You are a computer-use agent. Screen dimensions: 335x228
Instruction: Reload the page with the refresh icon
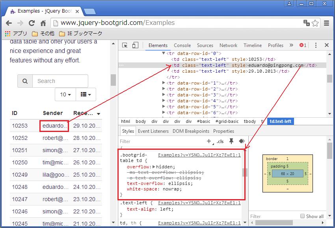(x=32, y=23)
